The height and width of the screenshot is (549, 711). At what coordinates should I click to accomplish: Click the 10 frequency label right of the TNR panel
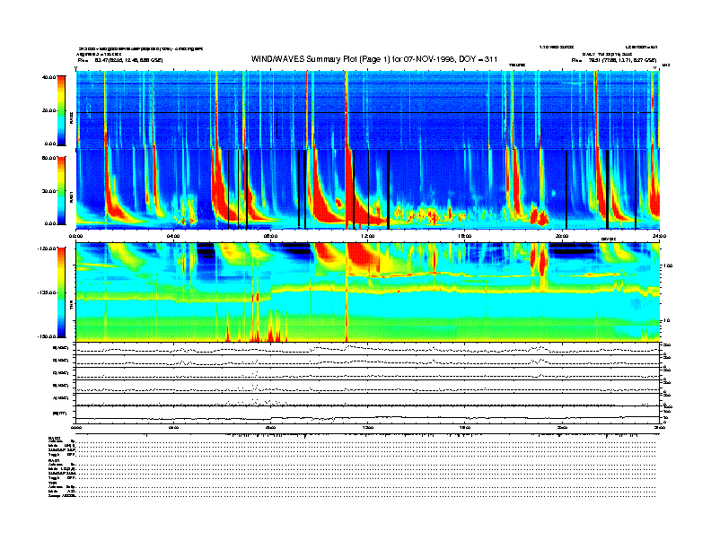pos(668,321)
